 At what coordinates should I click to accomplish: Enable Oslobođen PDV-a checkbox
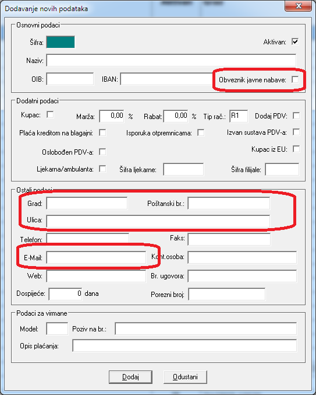pyautogui.click(x=102, y=152)
